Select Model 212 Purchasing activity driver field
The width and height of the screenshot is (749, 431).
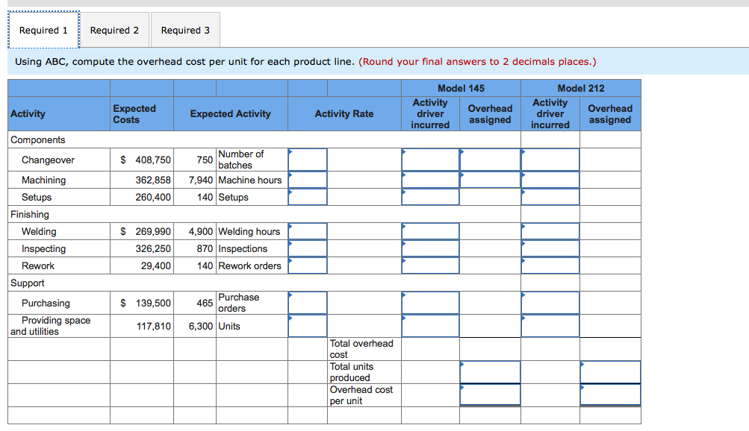point(550,303)
